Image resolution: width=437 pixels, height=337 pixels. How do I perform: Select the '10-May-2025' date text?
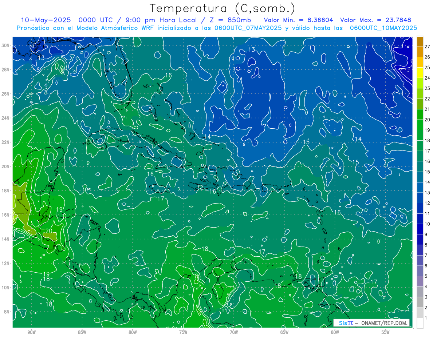46,20
